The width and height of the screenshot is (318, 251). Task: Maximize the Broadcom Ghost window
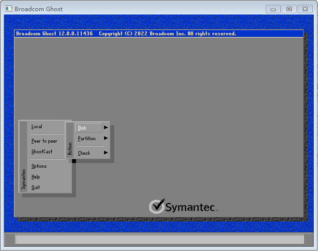(289, 9)
